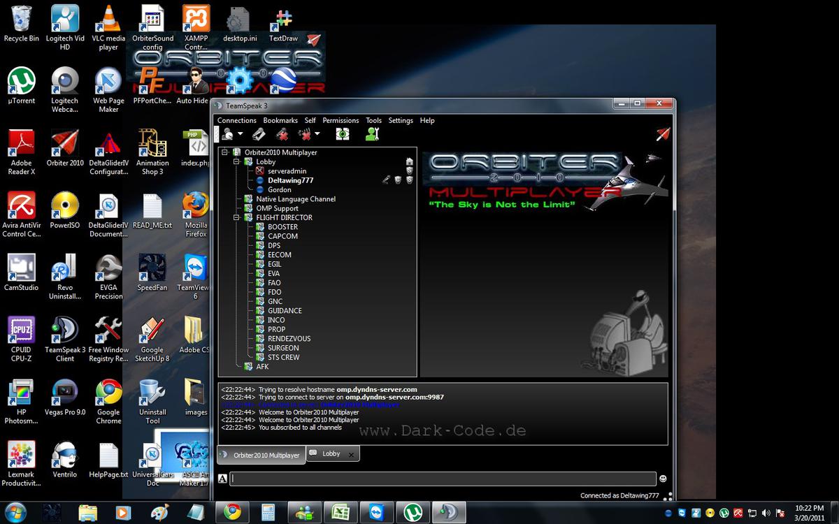839x524 pixels.
Task: Click the Windows Start button
Action: (15, 511)
